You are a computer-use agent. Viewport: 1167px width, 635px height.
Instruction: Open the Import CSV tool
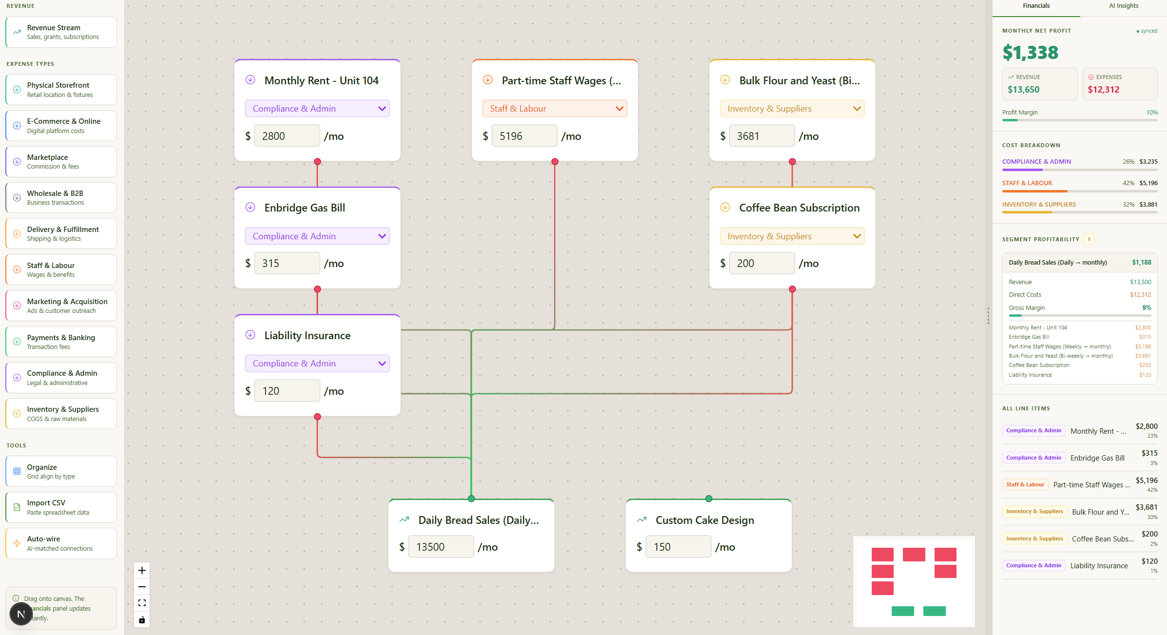[61, 507]
